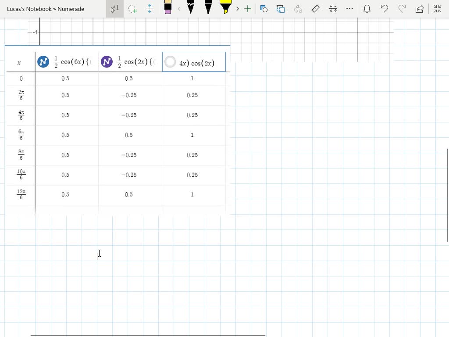The height and width of the screenshot is (337, 449).
Task: Open the grid settings menu
Action: pyautogui.click(x=333, y=9)
